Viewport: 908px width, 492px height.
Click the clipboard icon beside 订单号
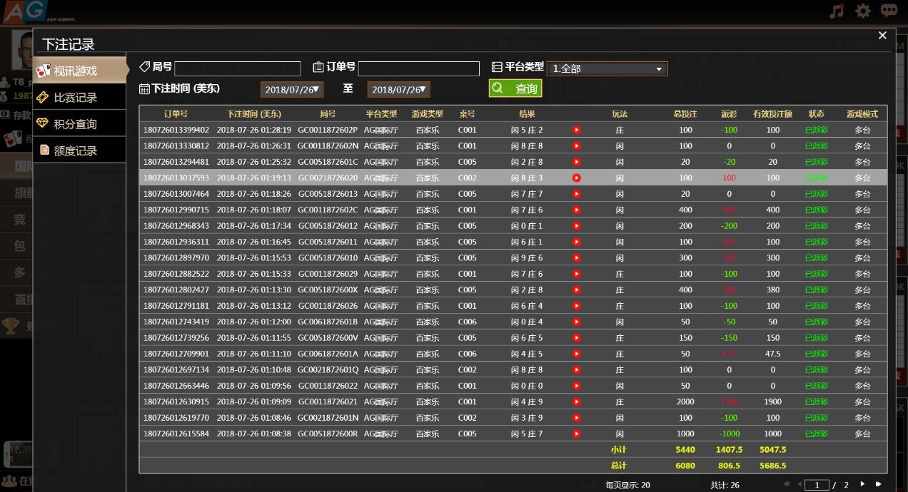[318, 67]
